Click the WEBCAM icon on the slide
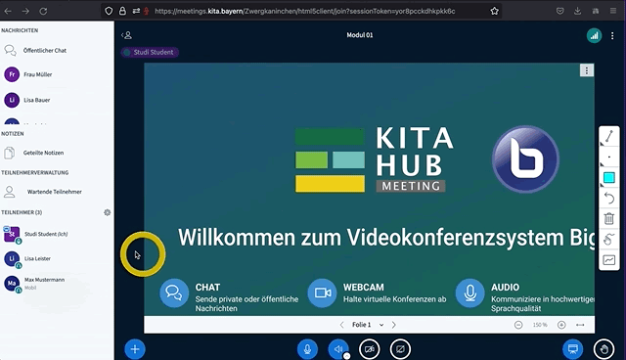The height and width of the screenshot is (360, 626). 322,292
